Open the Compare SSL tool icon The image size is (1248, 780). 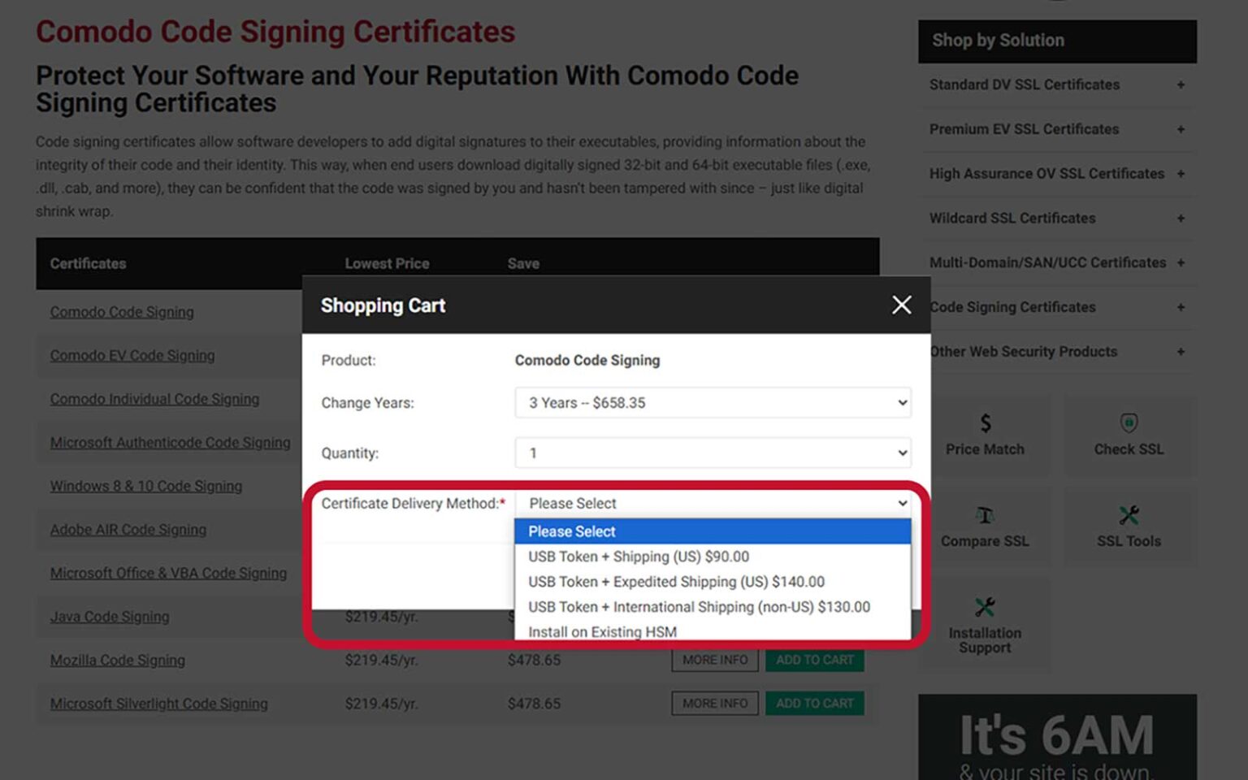click(985, 515)
